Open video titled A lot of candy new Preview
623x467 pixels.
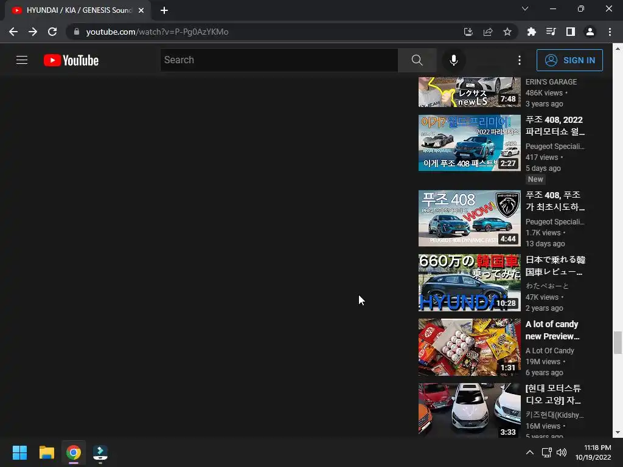click(x=552, y=330)
